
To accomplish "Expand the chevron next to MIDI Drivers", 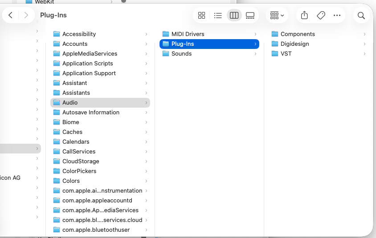I will click(255, 34).
